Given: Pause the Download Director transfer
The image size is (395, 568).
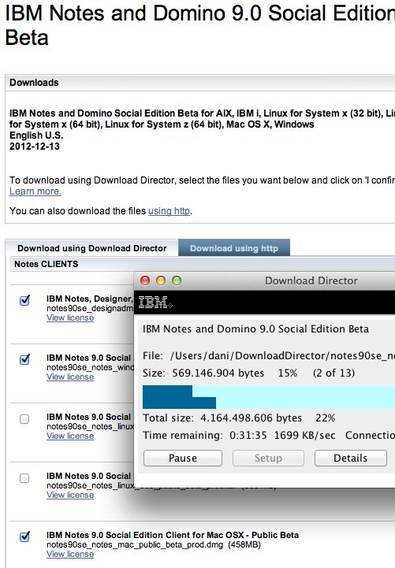Looking at the screenshot, I should pos(183,458).
